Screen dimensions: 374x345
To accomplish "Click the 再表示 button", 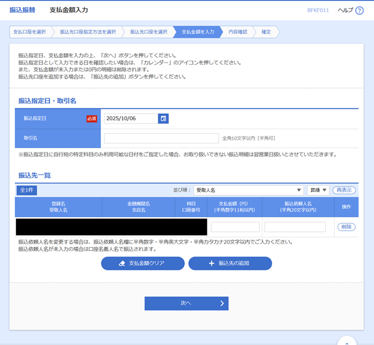I will [x=344, y=190].
